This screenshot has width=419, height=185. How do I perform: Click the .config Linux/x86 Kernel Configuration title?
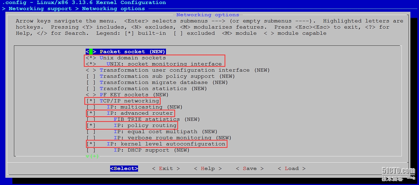tap(84, 3)
